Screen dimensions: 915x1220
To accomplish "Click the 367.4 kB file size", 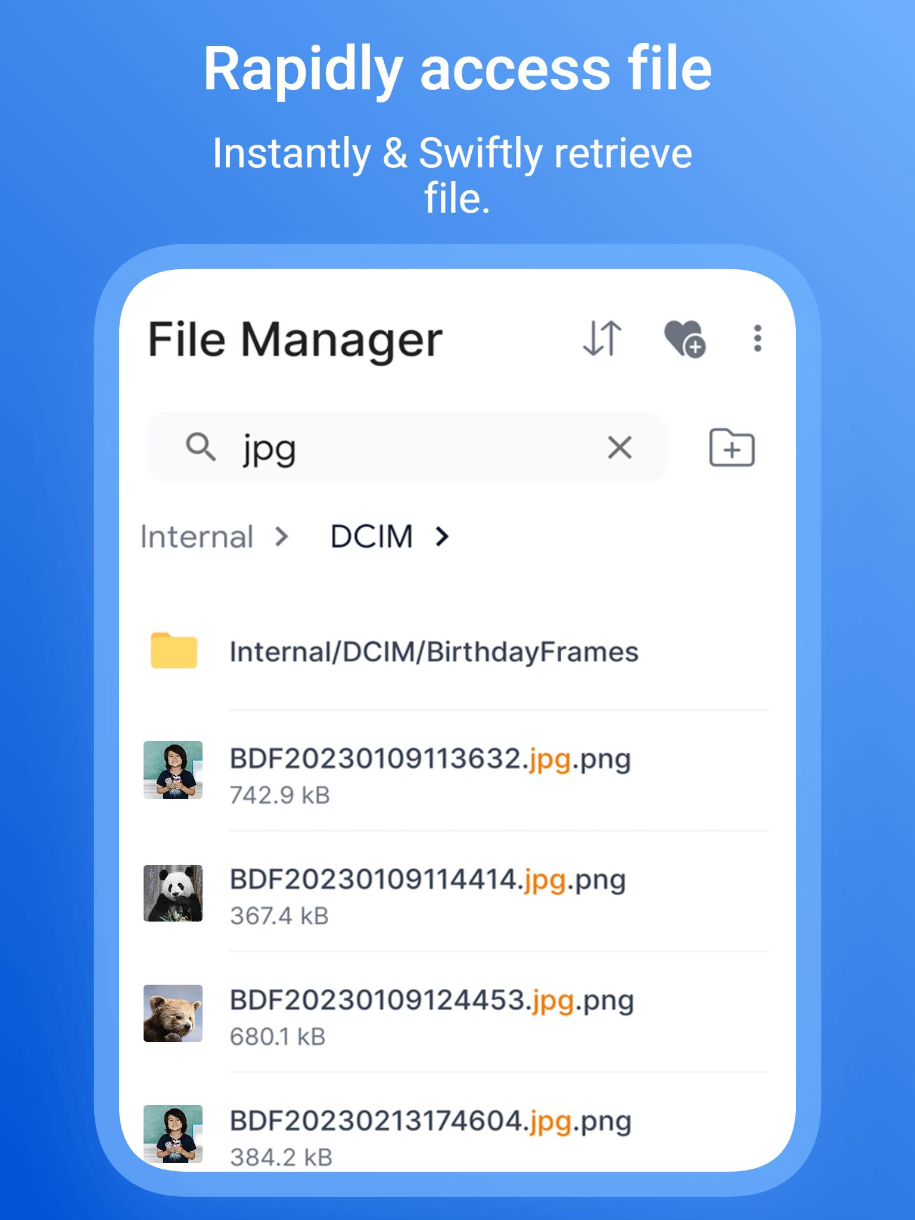I will coord(279,916).
